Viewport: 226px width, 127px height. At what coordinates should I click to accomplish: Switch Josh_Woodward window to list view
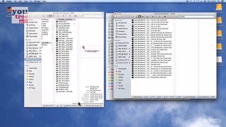pyautogui.click(x=137, y=17)
